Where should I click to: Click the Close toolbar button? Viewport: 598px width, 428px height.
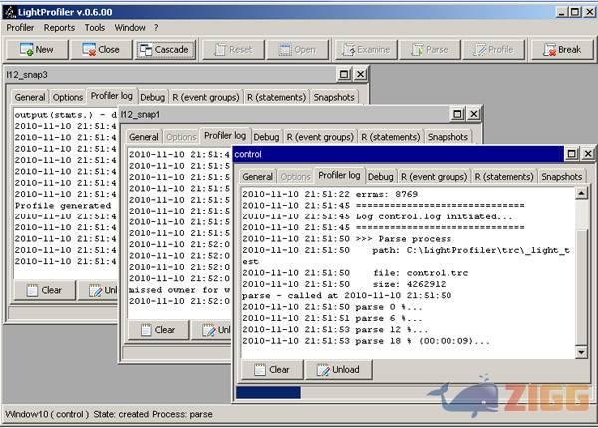point(99,49)
